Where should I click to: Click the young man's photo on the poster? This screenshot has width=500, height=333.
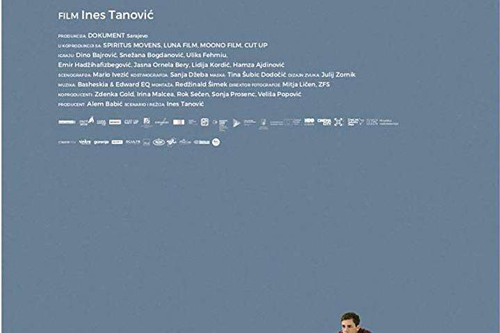(353, 323)
